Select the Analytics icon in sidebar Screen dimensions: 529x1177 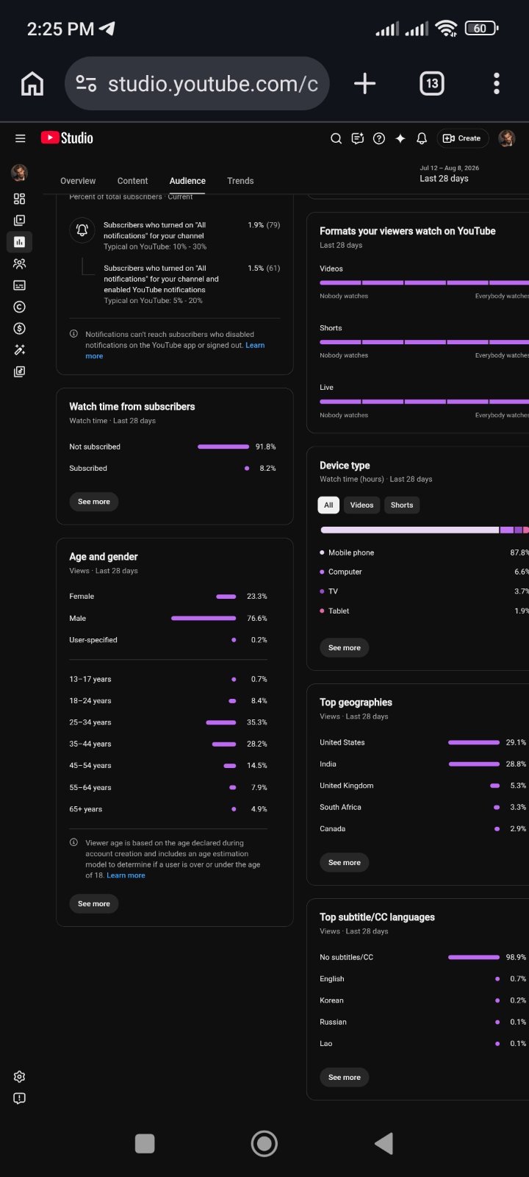click(20, 242)
